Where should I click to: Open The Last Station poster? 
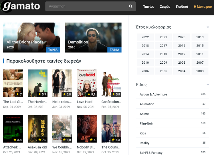(13, 83)
